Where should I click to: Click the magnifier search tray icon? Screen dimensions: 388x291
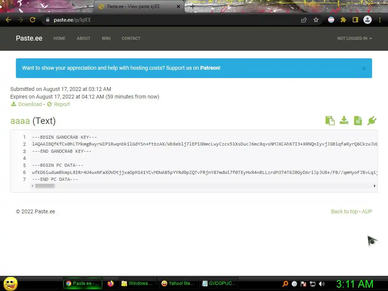285,284
